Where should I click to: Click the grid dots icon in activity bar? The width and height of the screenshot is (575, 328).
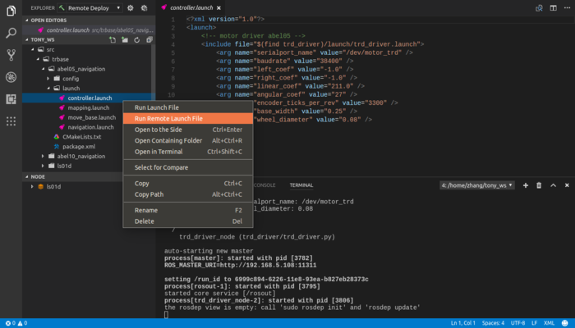11,121
